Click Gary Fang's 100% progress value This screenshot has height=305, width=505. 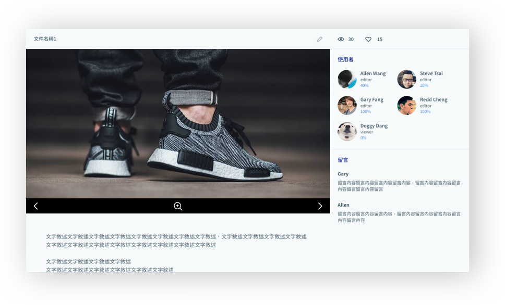[x=366, y=112]
